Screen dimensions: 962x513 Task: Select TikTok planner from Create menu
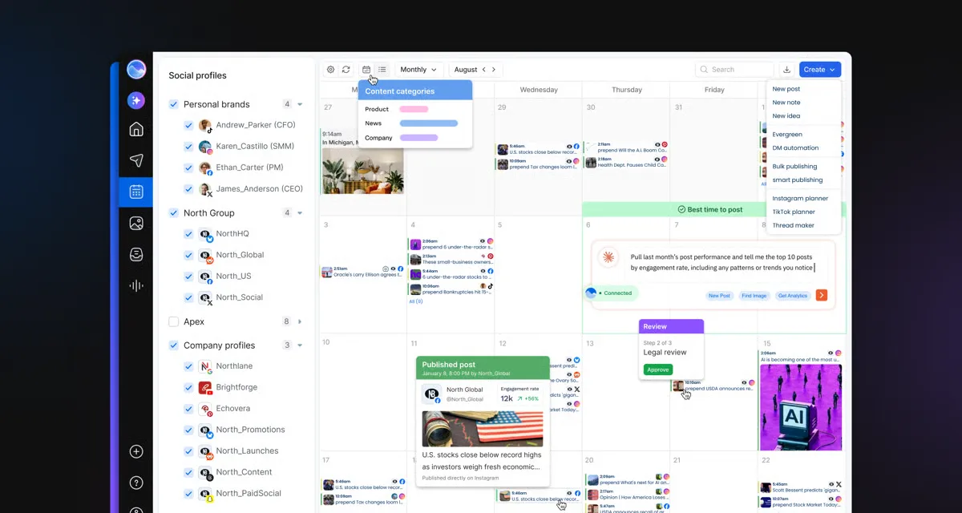pyautogui.click(x=794, y=212)
